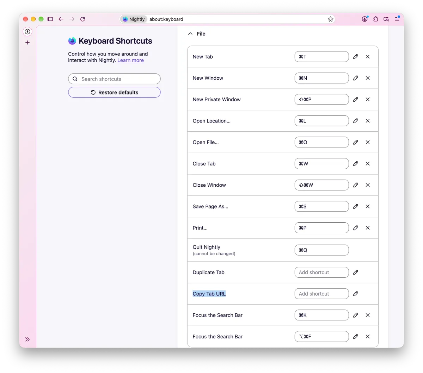Open a new tab with the plus icon
The height and width of the screenshot is (373, 423).
[27, 42]
